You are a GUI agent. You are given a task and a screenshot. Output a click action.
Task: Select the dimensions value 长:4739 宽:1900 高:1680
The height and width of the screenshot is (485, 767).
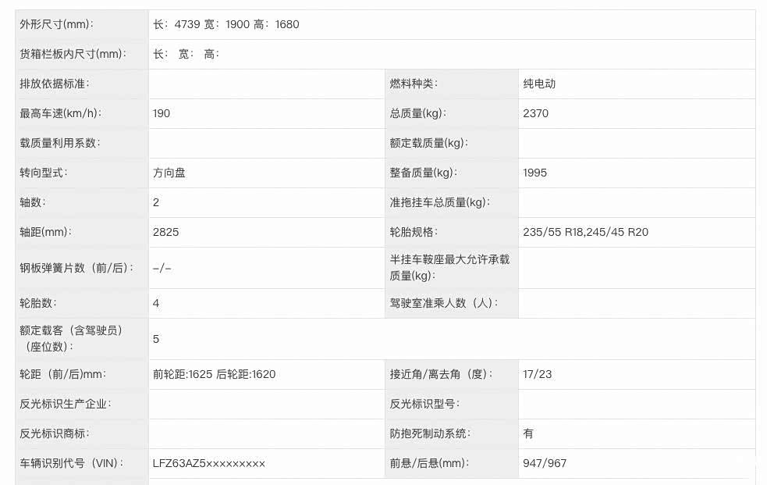(x=226, y=24)
